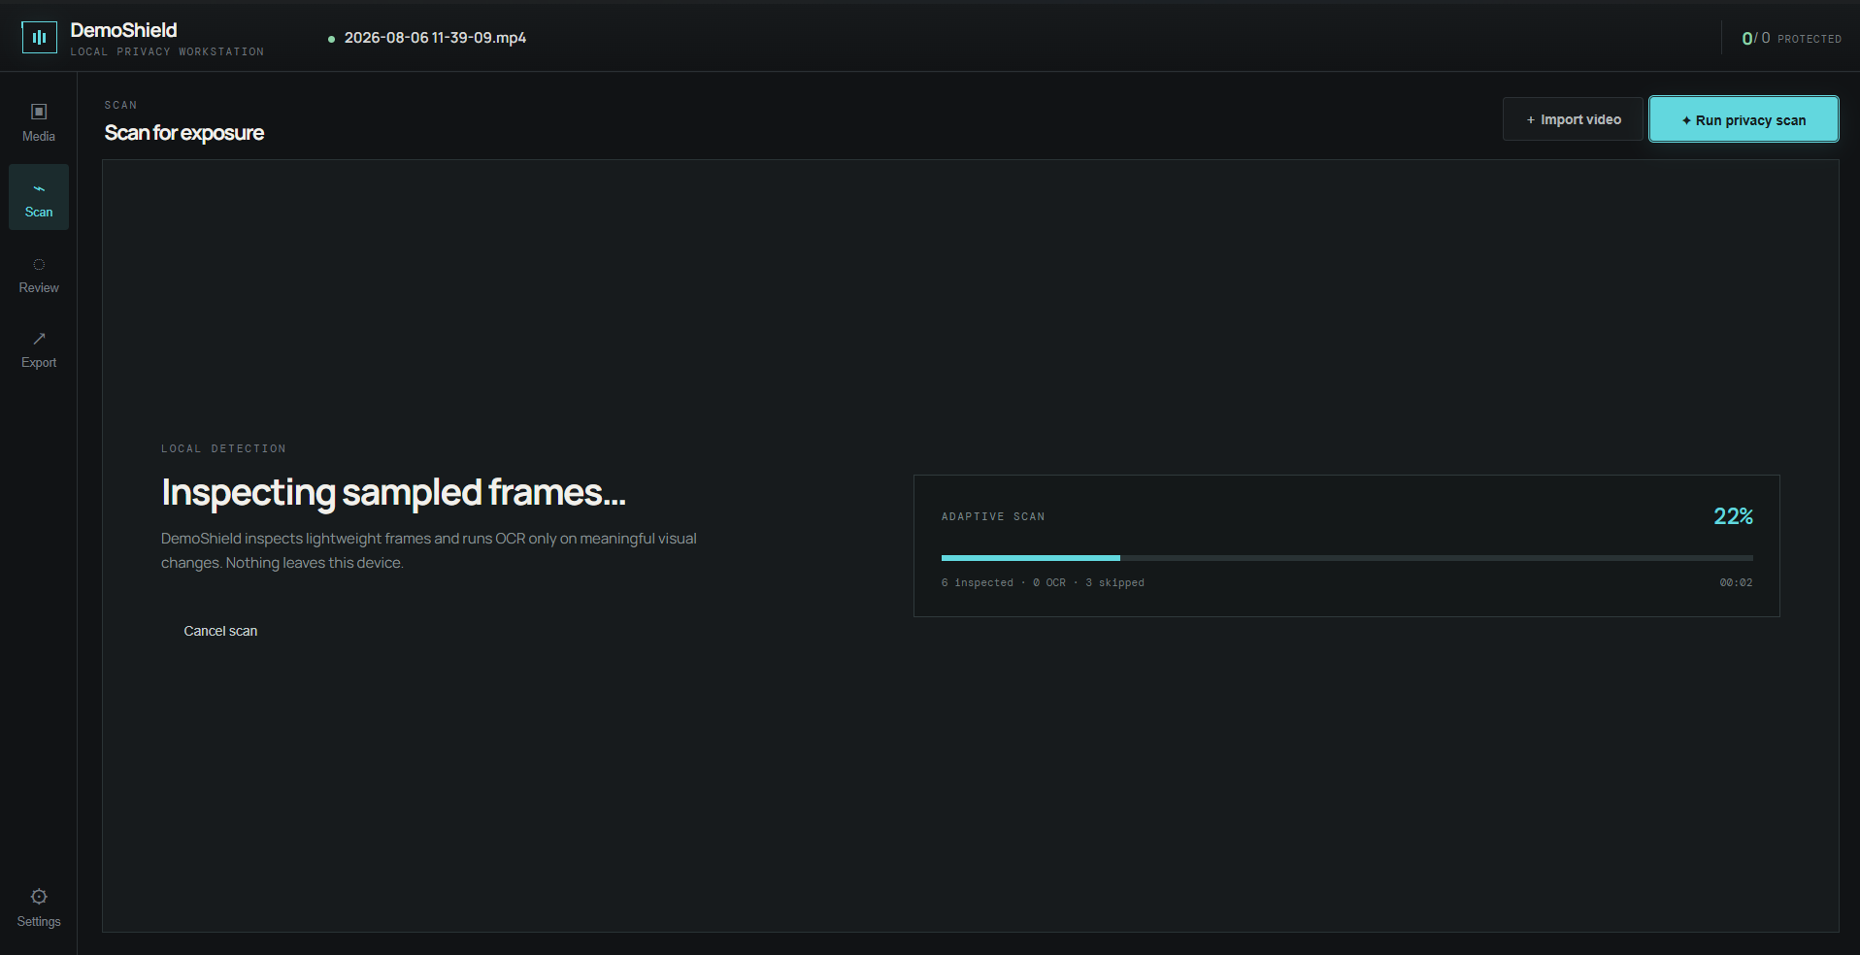Select the Scan sidebar icon
Image resolution: width=1860 pixels, height=955 pixels.
[x=39, y=188]
